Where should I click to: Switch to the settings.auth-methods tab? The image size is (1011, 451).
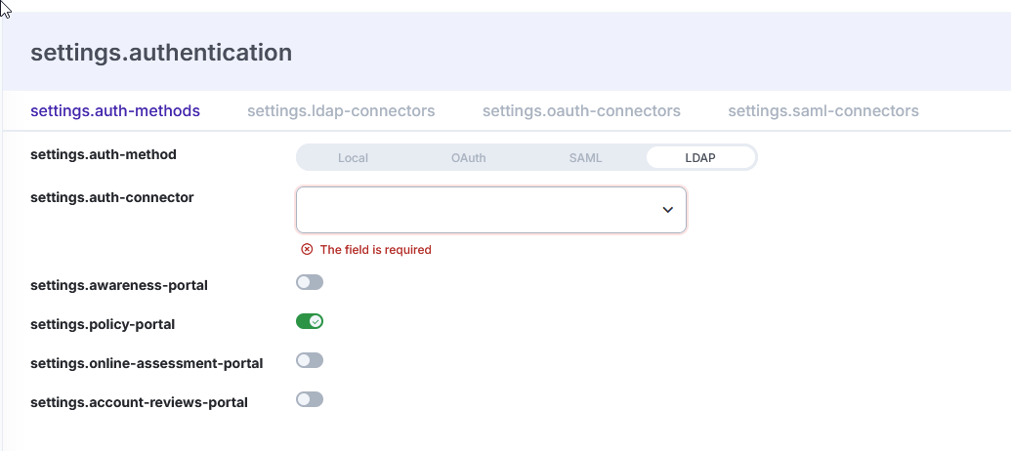coord(115,110)
